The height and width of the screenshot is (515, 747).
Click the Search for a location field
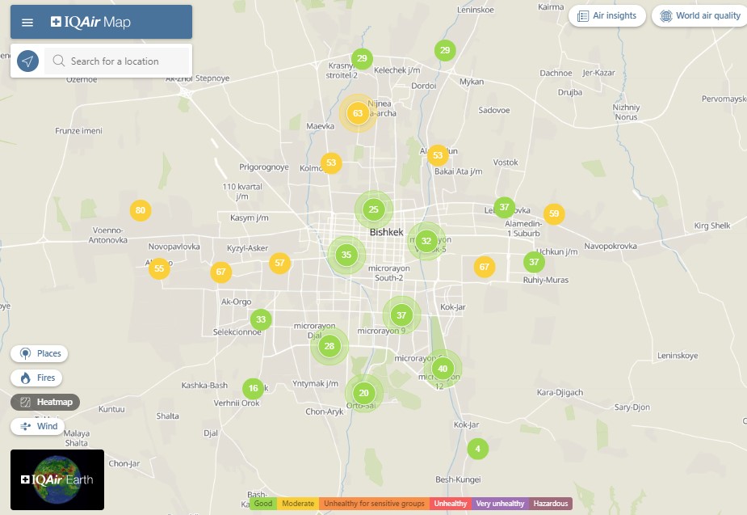coord(125,61)
